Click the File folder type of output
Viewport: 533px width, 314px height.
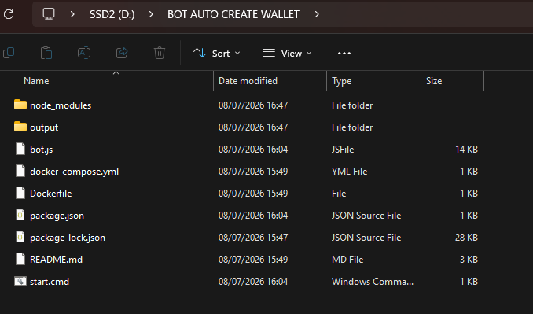352,127
